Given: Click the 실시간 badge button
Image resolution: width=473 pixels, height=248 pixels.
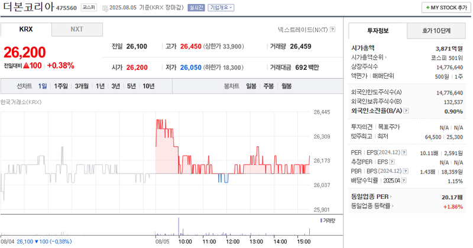Looking at the screenshot, I should (196, 8).
